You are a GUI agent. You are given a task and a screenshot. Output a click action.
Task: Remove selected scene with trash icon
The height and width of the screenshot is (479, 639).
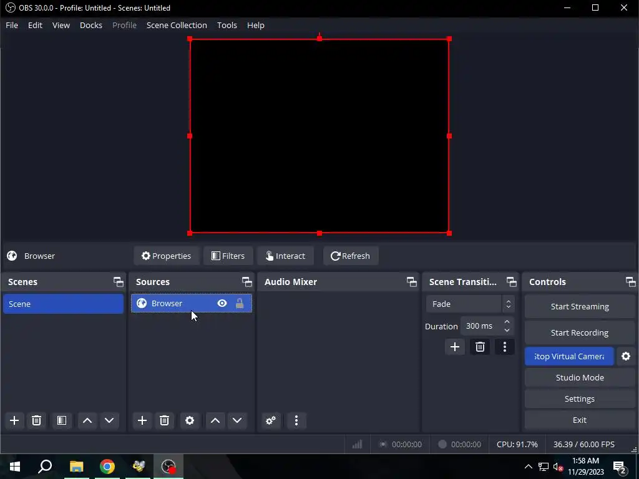pos(36,420)
